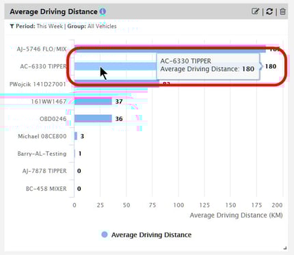The width and height of the screenshot is (294, 255).
Task: Click the legend's blue circle marker
Action: pos(105,234)
